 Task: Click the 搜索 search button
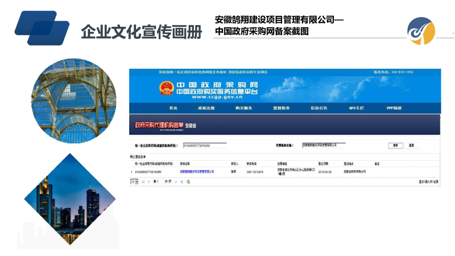pyautogui.click(x=395, y=145)
